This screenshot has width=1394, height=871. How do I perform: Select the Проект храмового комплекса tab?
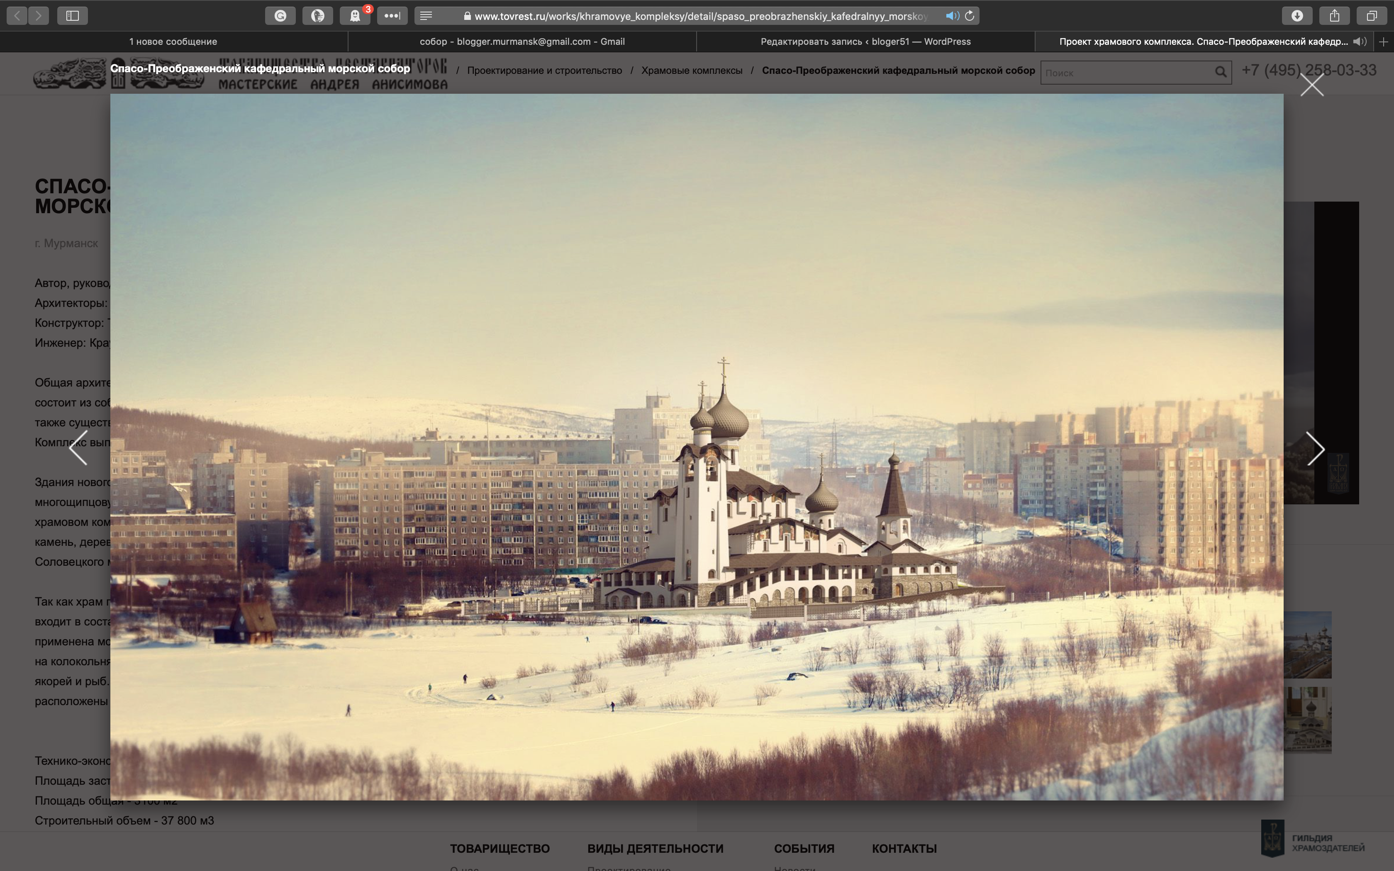tap(1204, 41)
